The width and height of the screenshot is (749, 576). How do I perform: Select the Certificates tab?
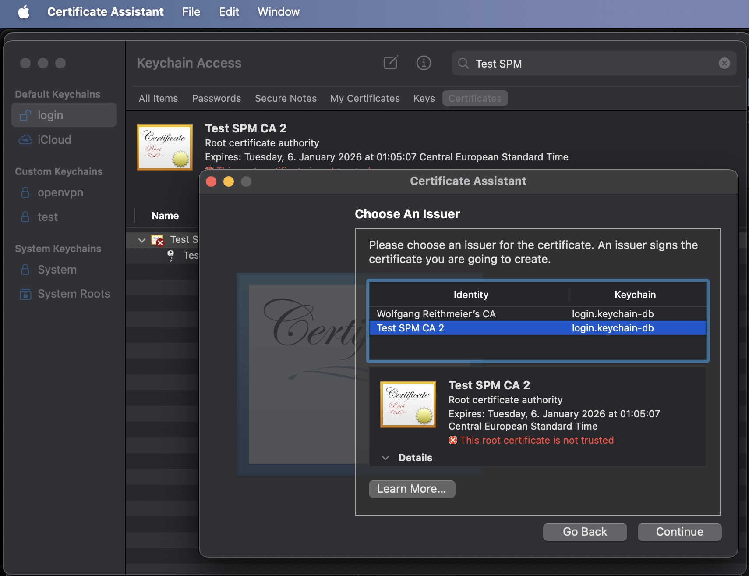(x=475, y=98)
